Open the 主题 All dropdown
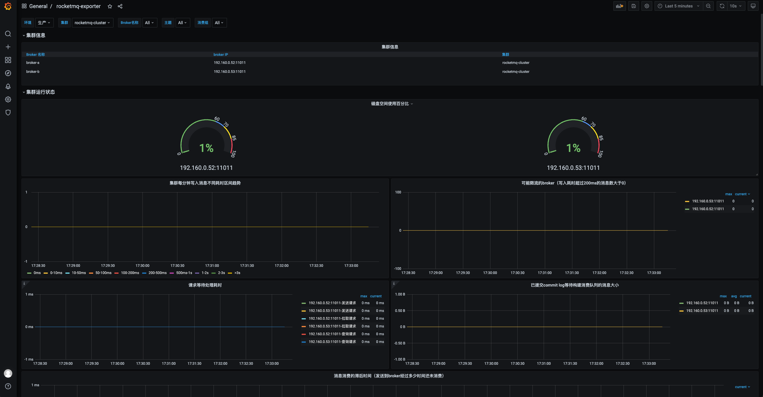763x397 pixels. click(182, 23)
